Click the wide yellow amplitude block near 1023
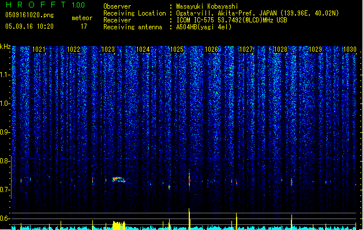The height and width of the screenshot is (230, 363). click(119, 225)
